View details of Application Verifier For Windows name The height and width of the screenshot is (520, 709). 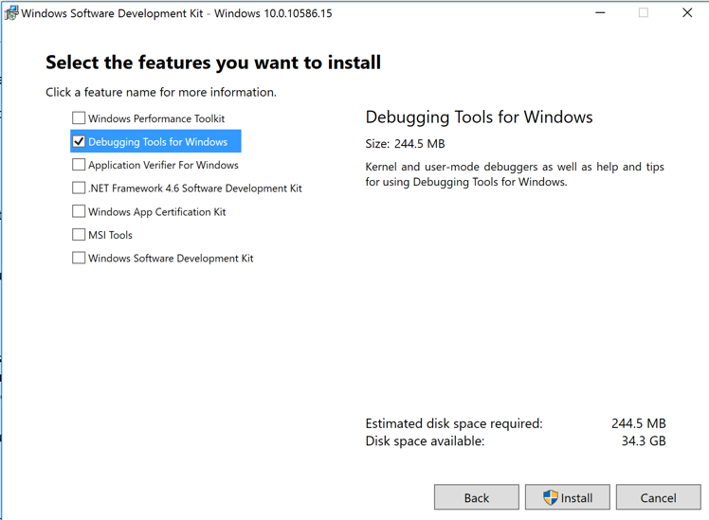coord(163,165)
